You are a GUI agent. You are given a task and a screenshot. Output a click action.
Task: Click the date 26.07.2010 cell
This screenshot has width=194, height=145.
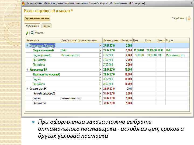109,89
